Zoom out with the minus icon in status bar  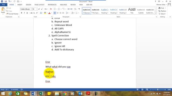(x=150, y=90)
